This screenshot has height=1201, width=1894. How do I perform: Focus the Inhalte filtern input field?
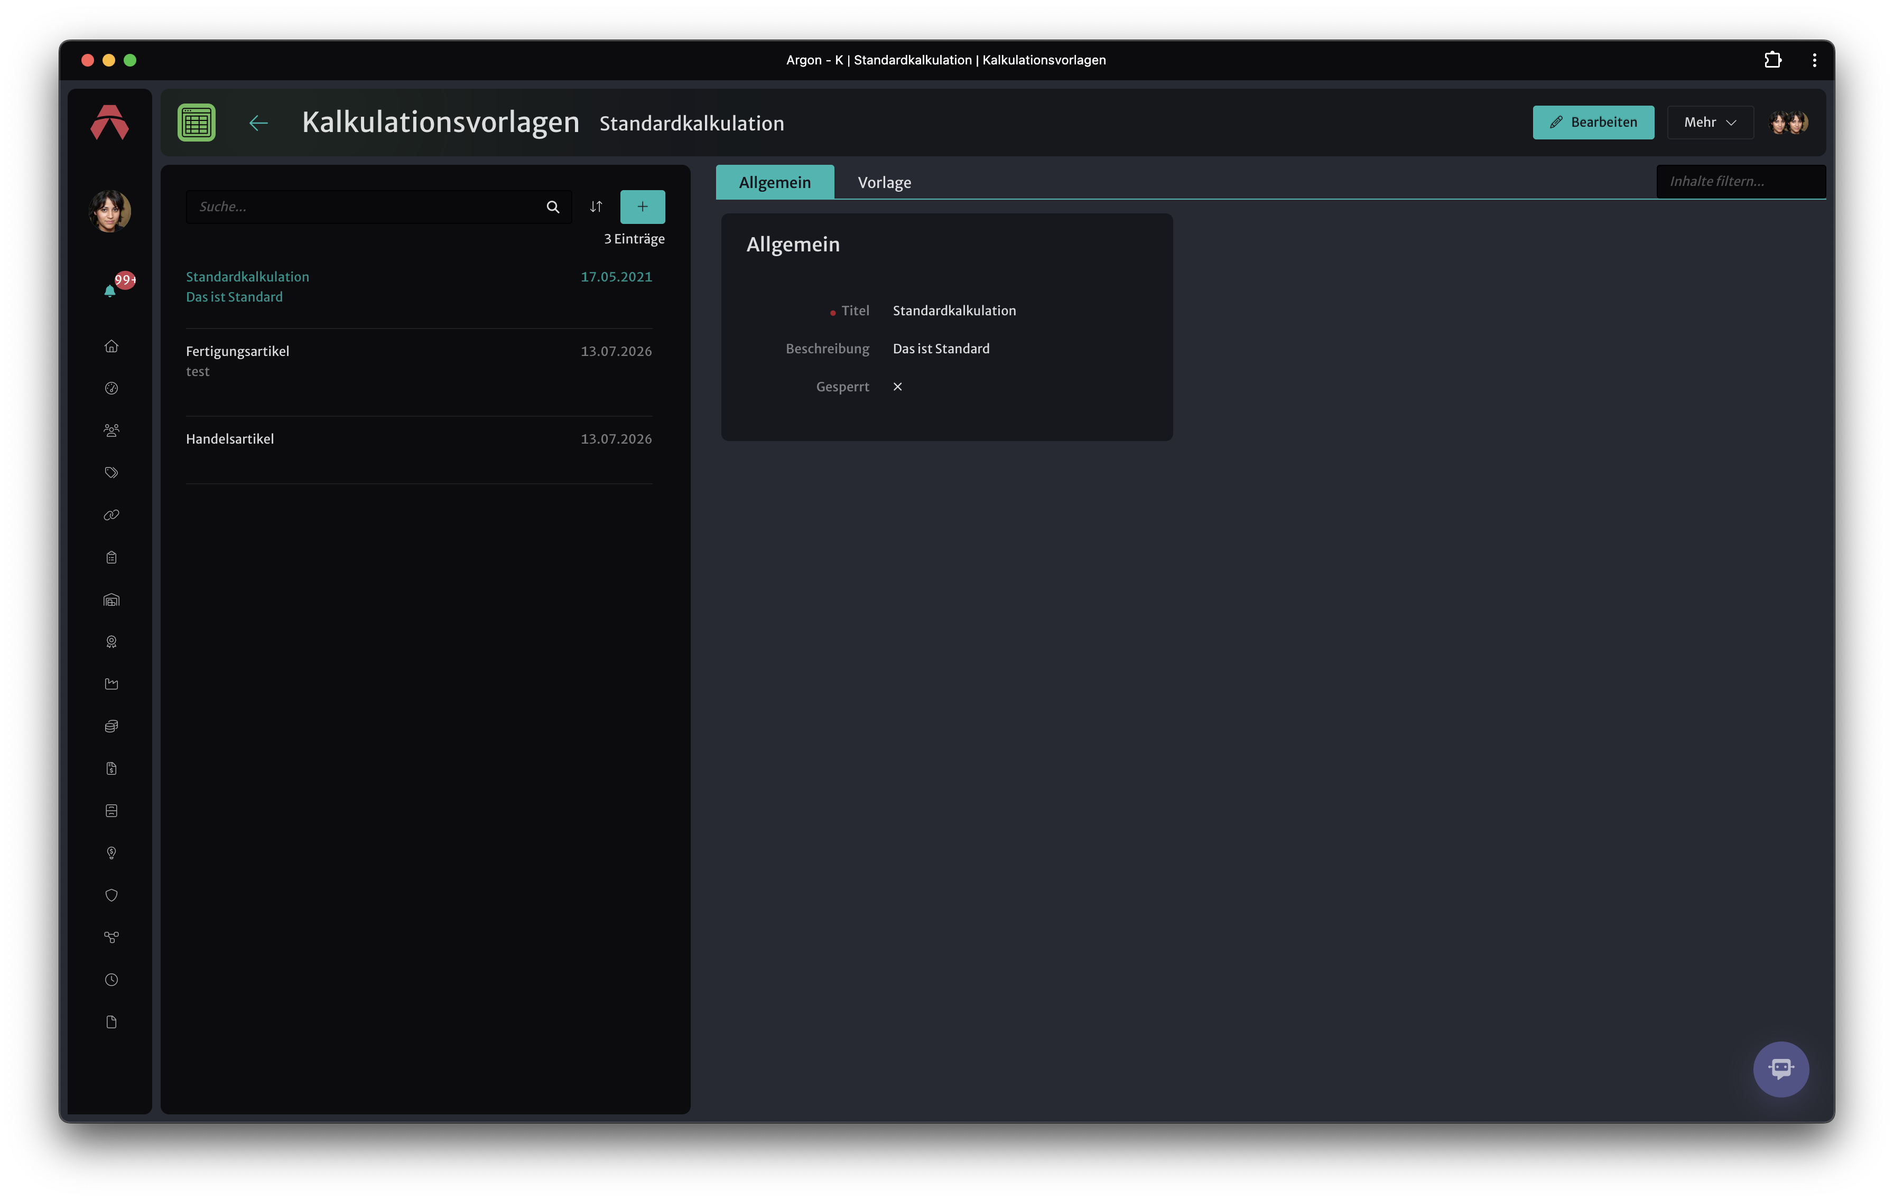(1741, 182)
